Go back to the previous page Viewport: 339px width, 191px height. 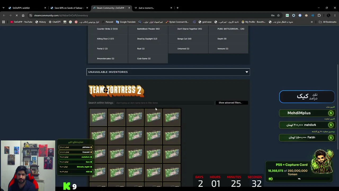coord(4,15)
